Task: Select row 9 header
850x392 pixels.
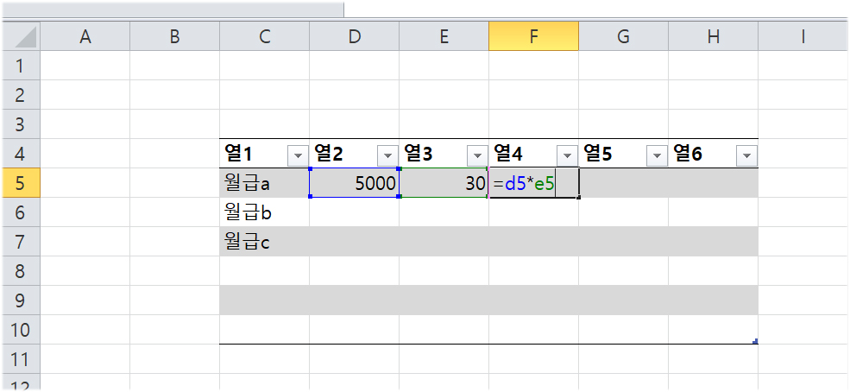Action: coord(21,300)
